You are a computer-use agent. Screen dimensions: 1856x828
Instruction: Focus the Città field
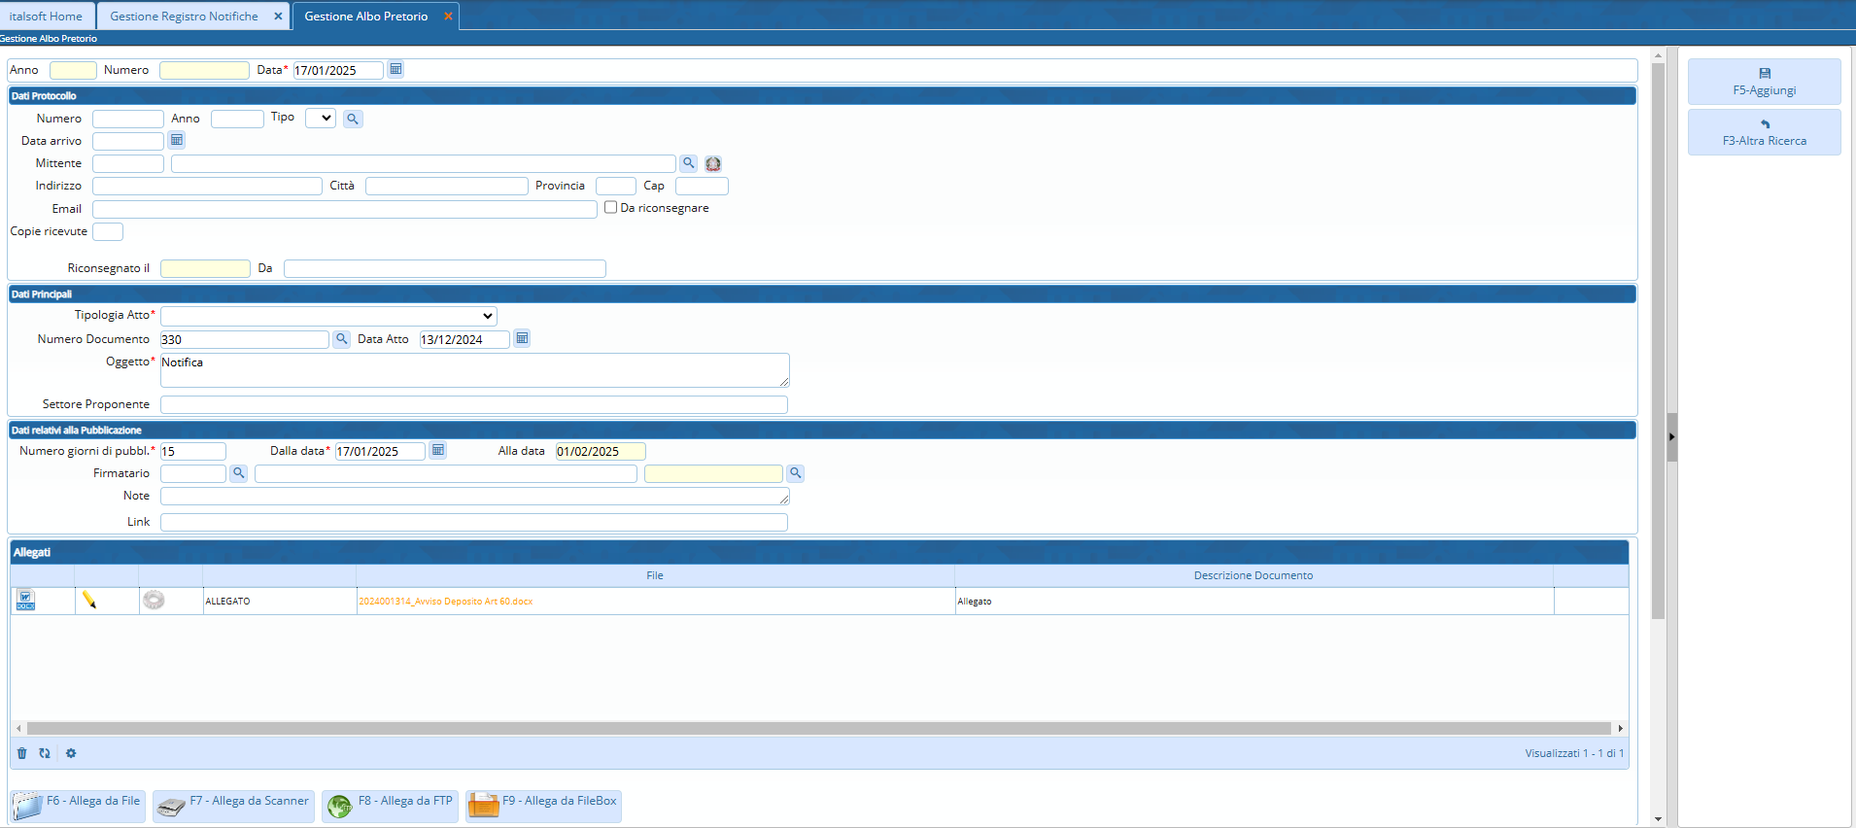(x=447, y=186)
